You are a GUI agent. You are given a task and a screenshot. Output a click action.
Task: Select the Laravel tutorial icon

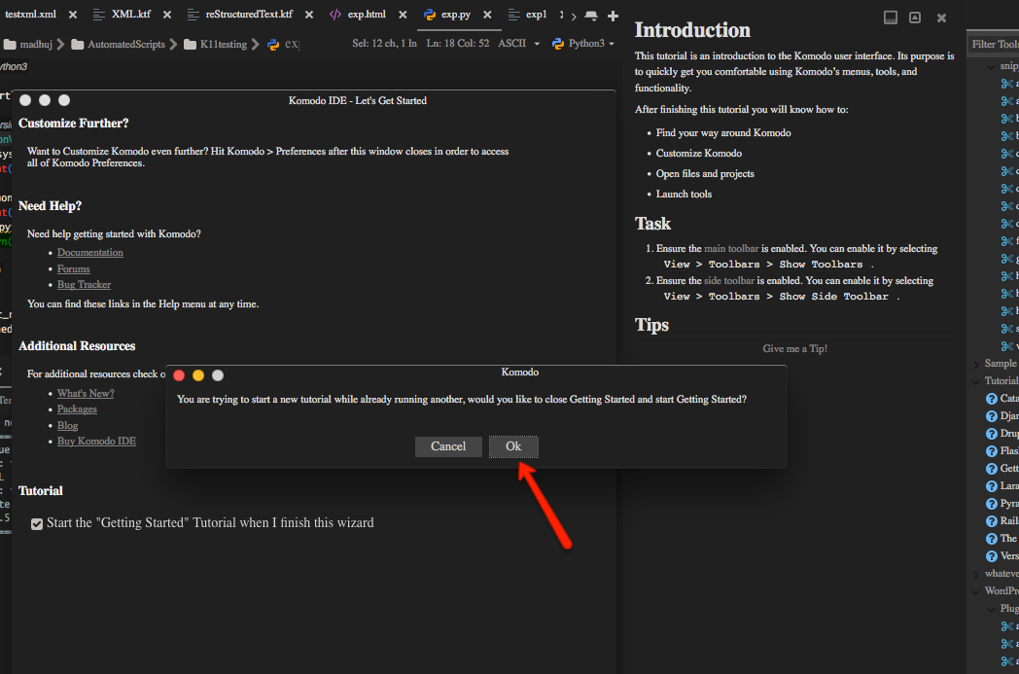tap(993, 485)
